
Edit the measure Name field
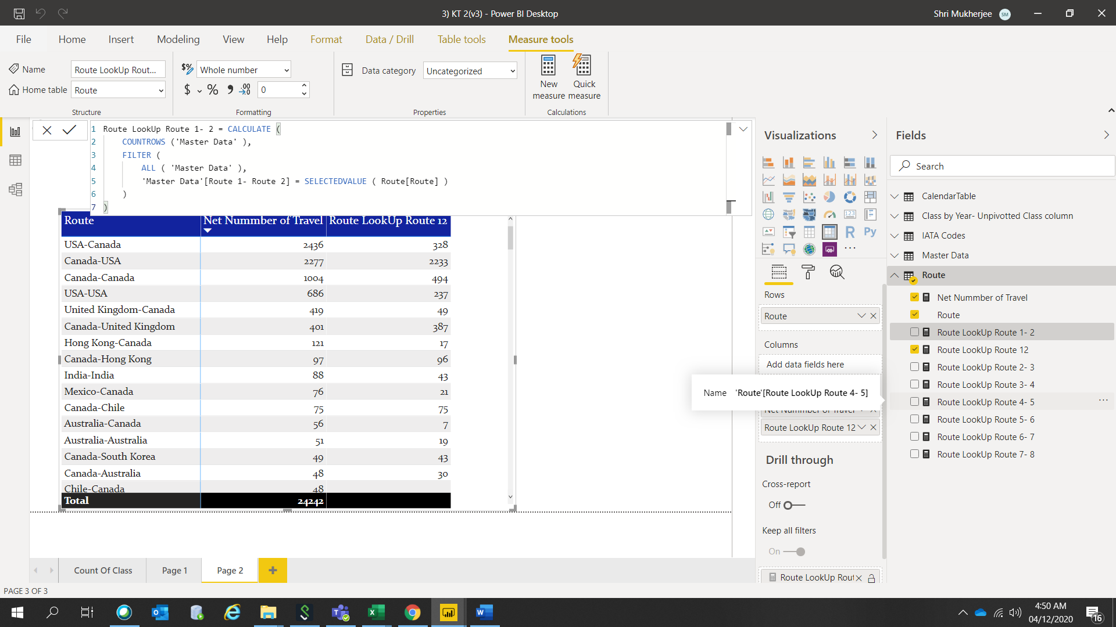click(x=118, y=70)
